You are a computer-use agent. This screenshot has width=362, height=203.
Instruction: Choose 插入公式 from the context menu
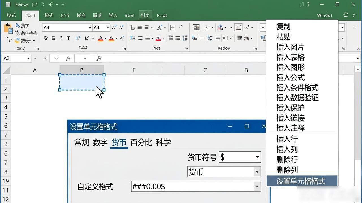pos(302,77)
